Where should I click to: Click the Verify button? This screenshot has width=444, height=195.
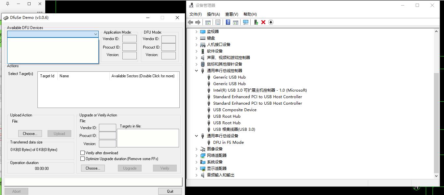(x=165, y=168)
